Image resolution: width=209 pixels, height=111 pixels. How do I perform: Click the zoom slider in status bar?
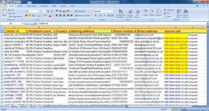click(198, 109)
